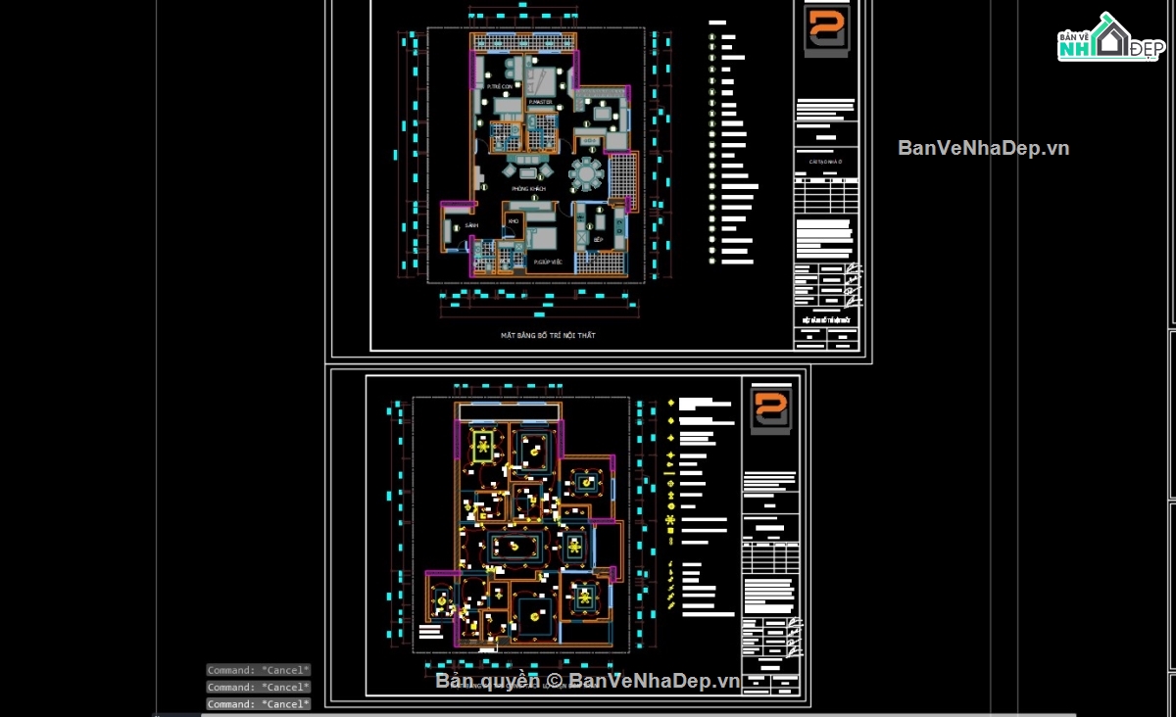
Task: Click the BẾP room label on the plan
Action: (599, 239)
